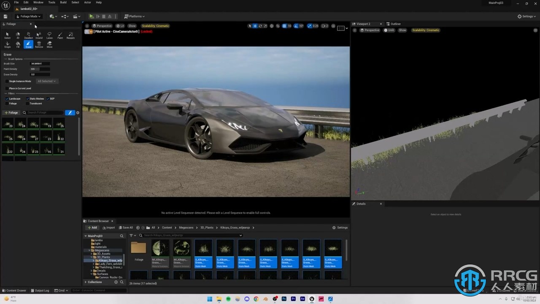Select the Single instance placement tool
540x304 pixels.
(7, 44)
